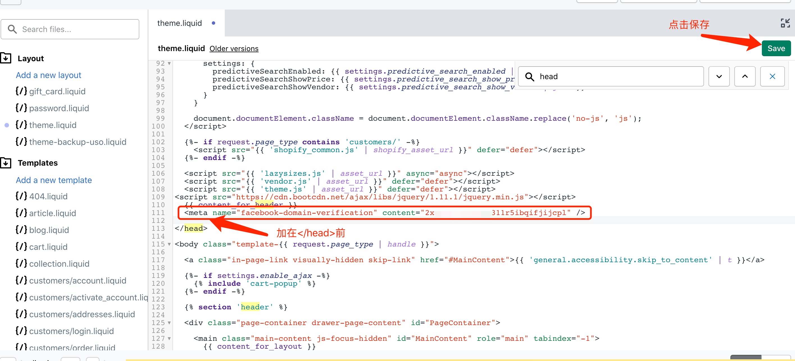Go to next search match
The height and width of the screenshot is (361, 795).
719,76
